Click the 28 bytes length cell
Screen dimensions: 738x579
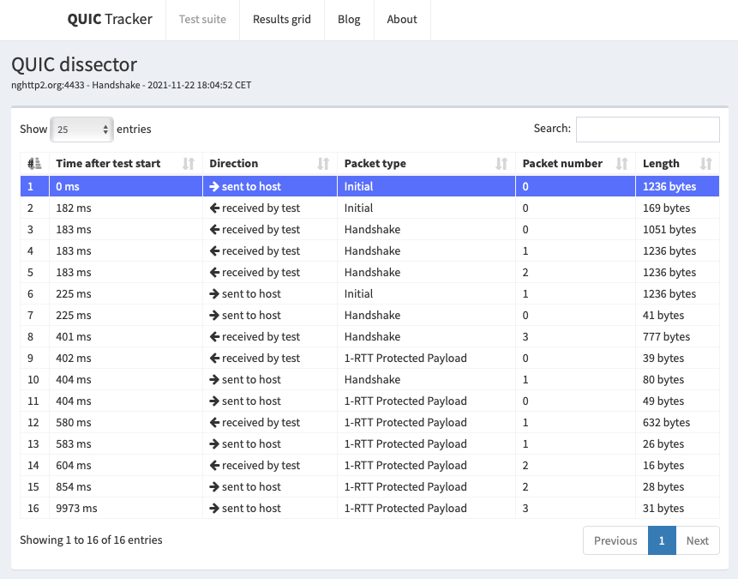pyautogui.click(x=677, y=486)
